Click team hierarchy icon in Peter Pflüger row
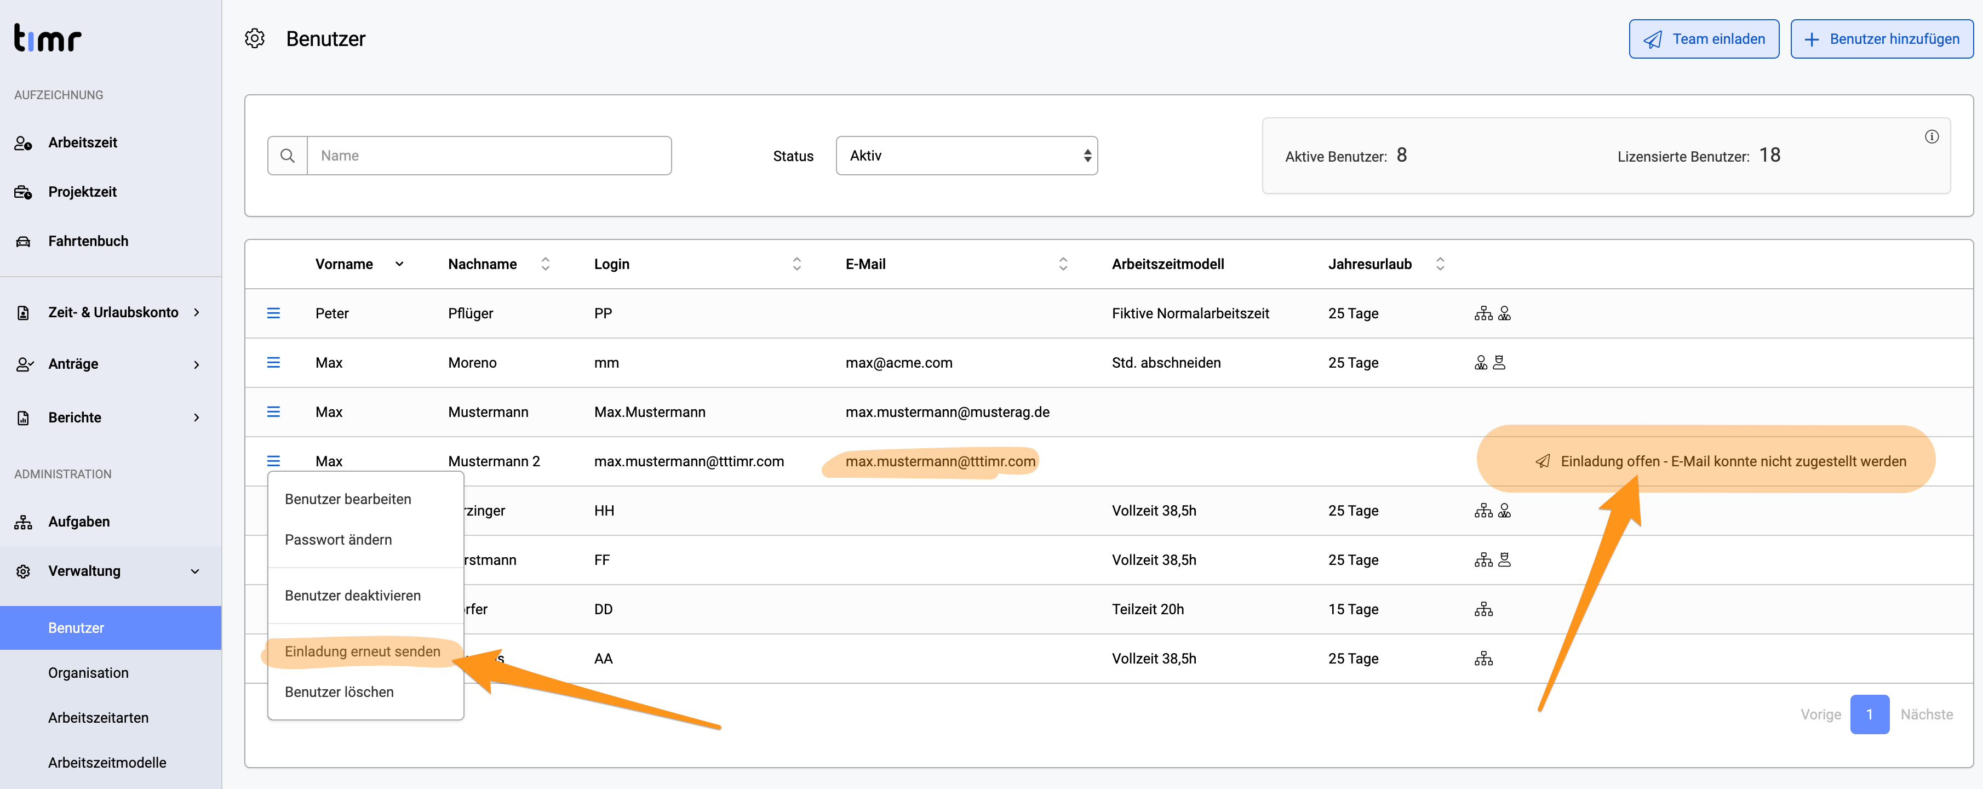This screenshot has height=789, width=1983. pyautogui.click(x=1483, y=313)
